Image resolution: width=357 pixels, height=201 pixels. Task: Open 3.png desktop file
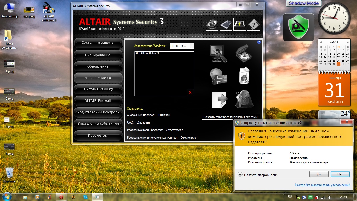(10, 122)
